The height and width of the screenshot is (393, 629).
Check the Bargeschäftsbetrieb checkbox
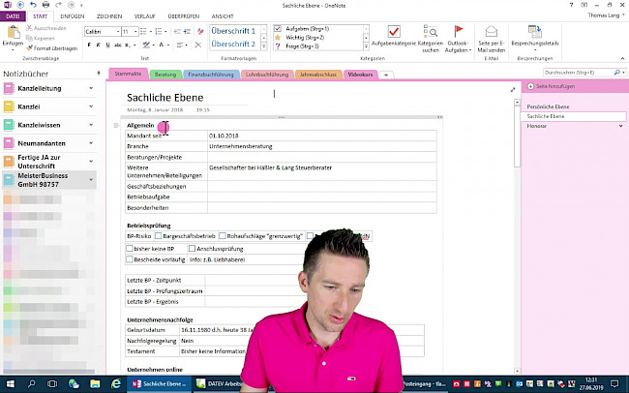coord(157,235)
